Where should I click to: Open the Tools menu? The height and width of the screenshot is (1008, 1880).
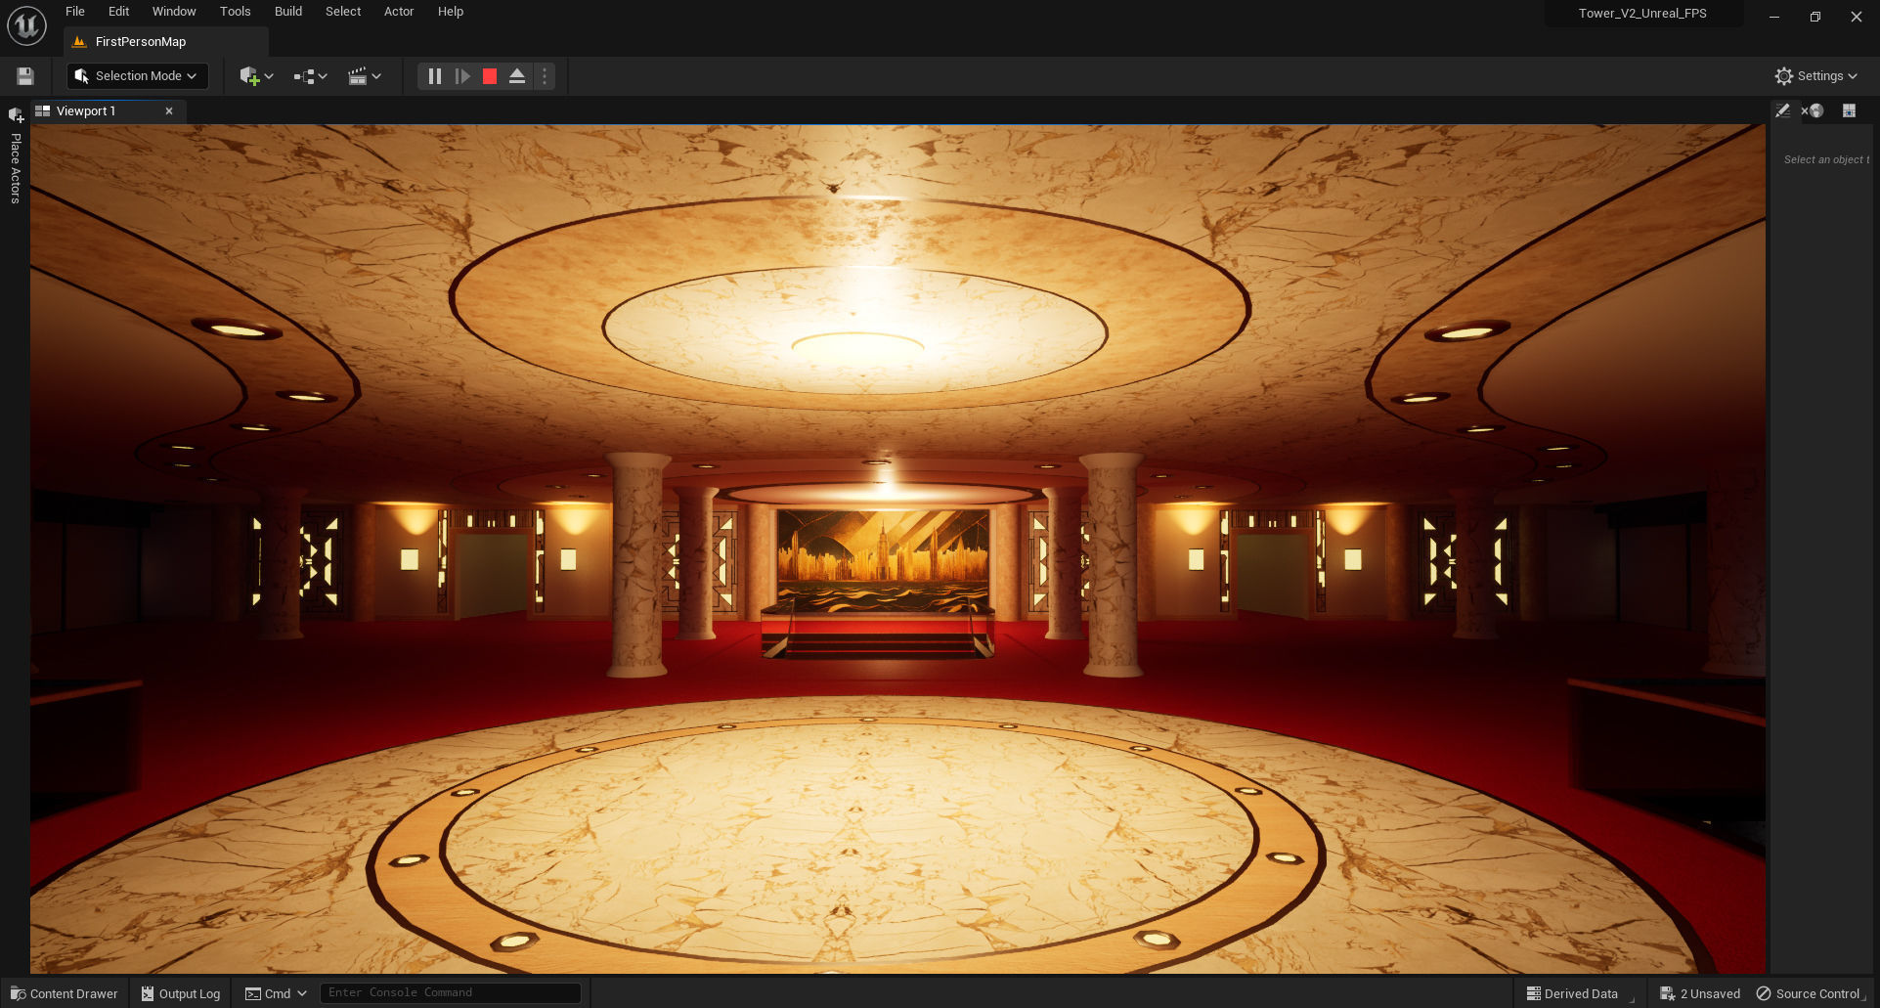pos(235,12)
